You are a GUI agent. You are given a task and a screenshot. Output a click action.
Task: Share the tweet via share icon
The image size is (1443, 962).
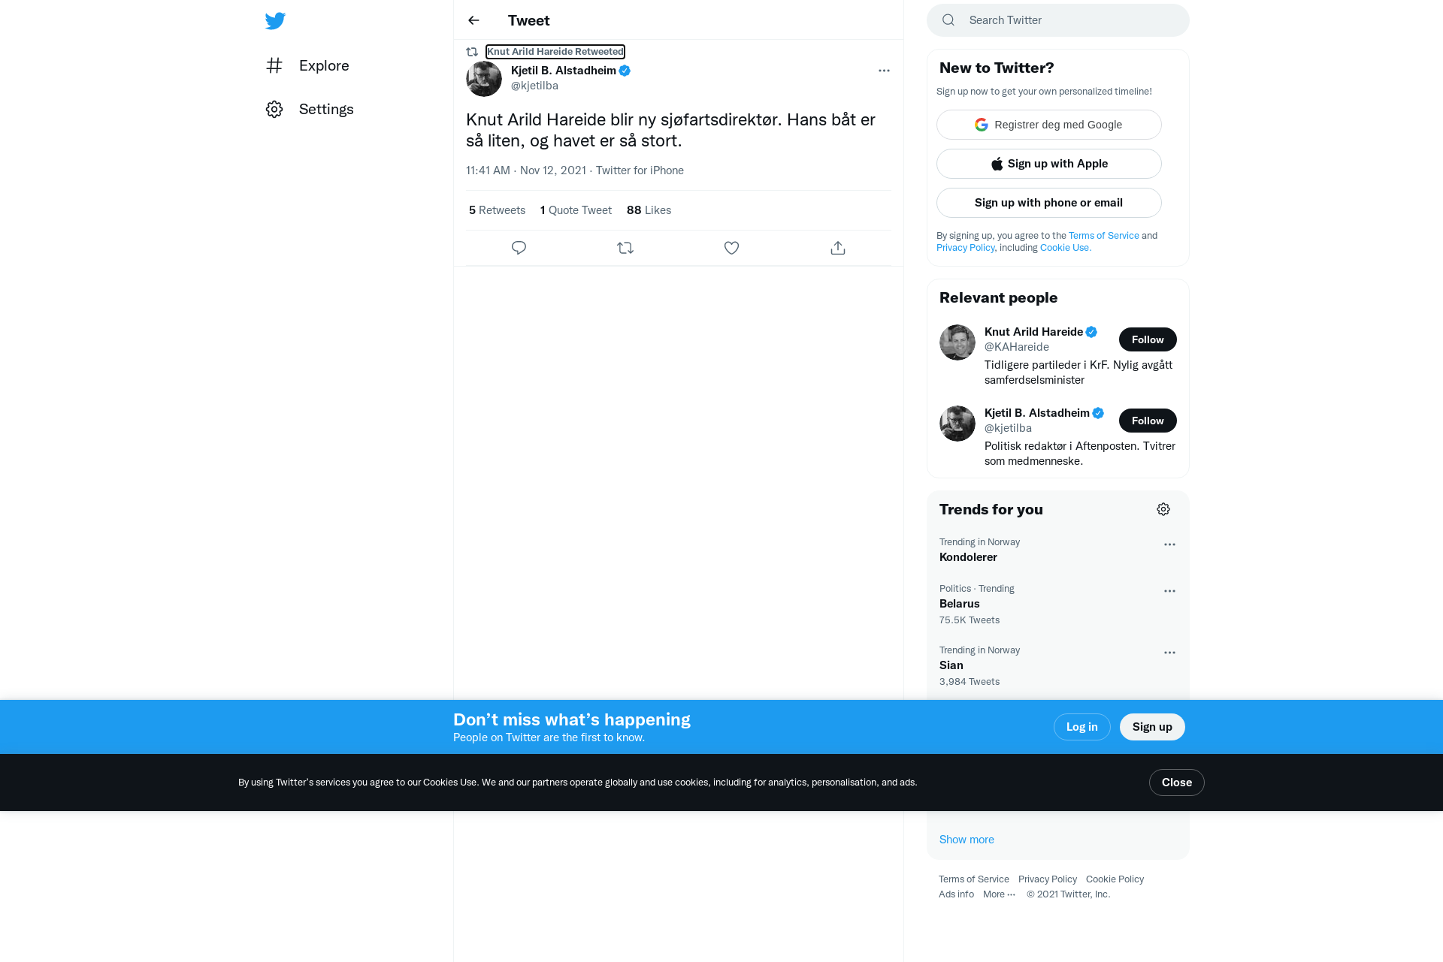838,248
